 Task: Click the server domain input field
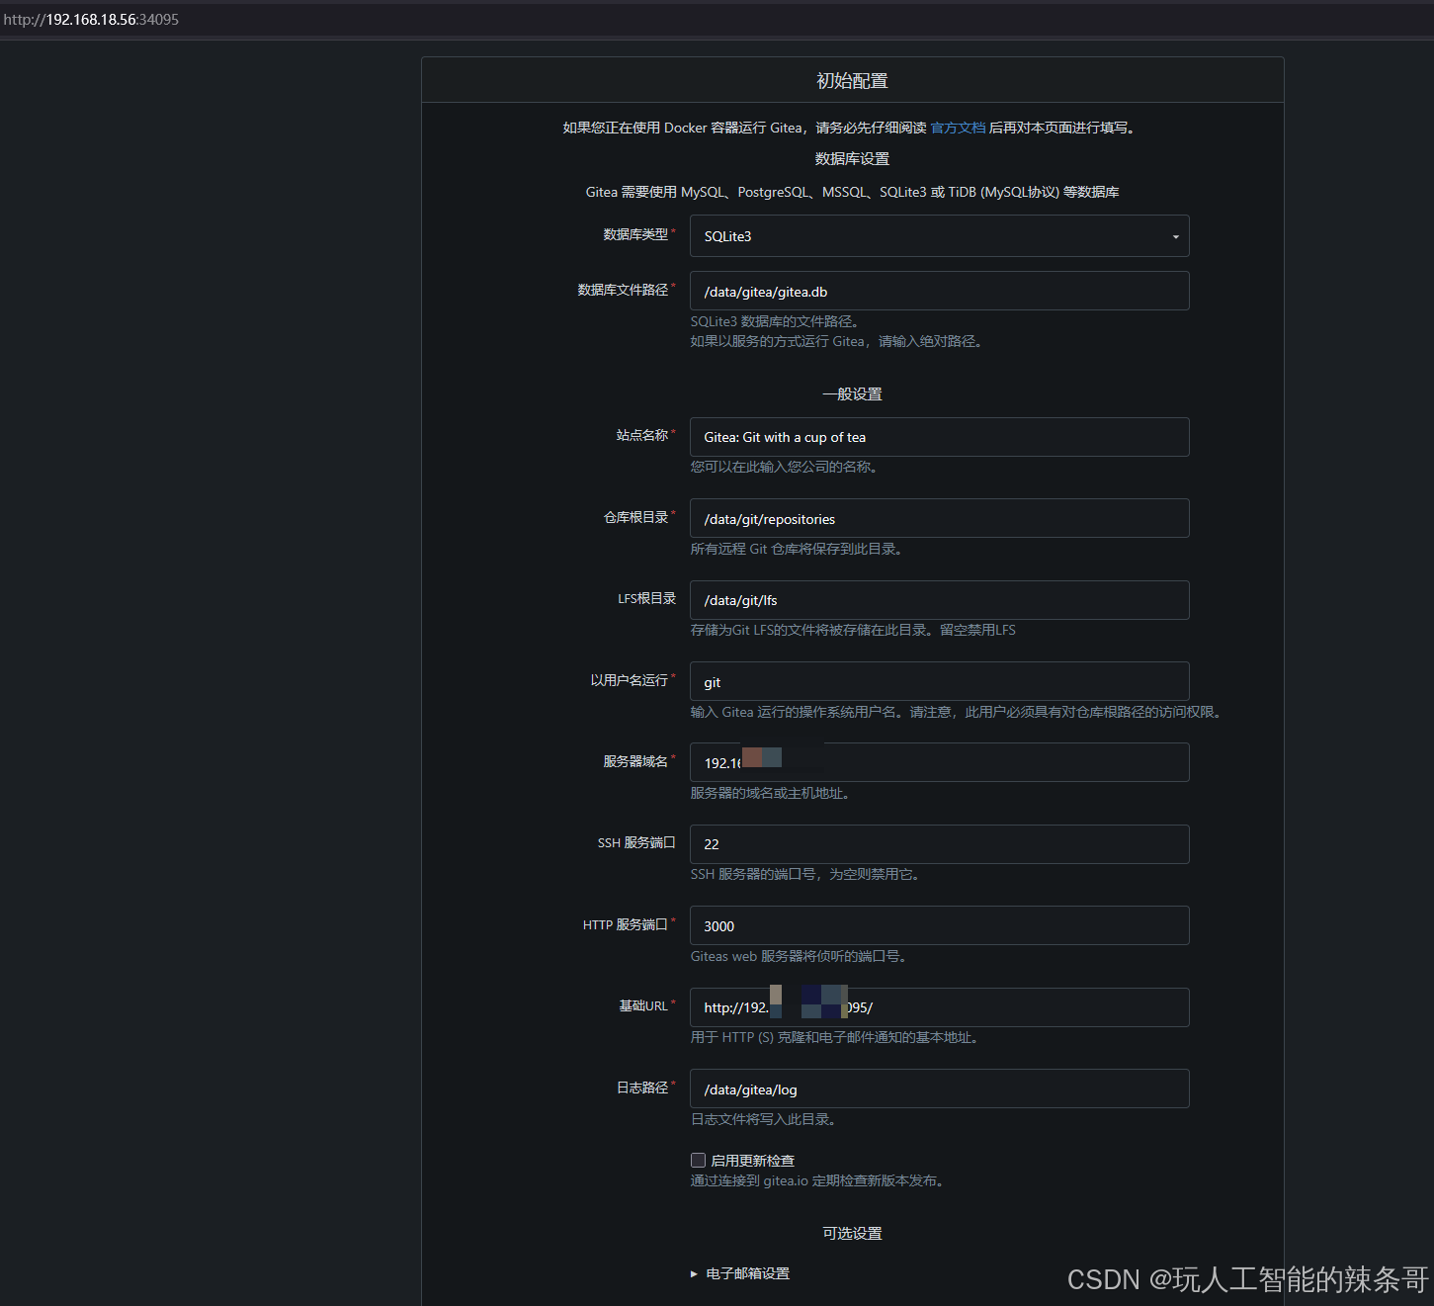point(939,762)
